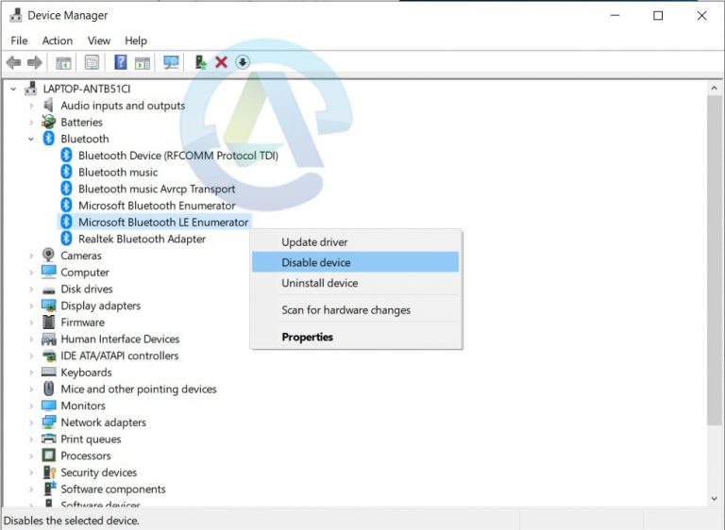Click the Mice and other pointing devices icon

[48, 389]
